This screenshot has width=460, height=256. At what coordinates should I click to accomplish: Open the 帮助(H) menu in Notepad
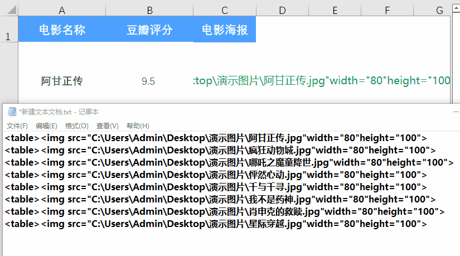[x=138, y=126]
